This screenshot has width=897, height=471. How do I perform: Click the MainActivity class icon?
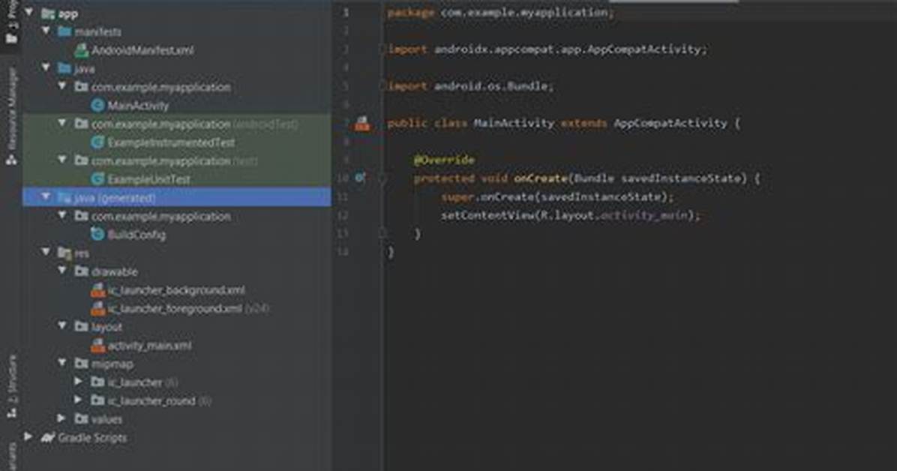pos(97,105)
